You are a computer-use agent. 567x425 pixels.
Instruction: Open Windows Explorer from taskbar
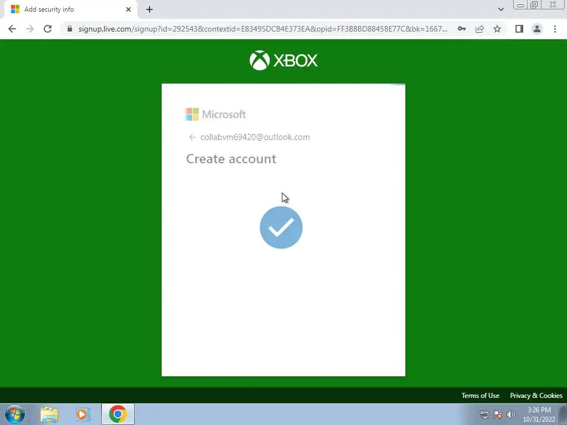click(x=49, y=414)
